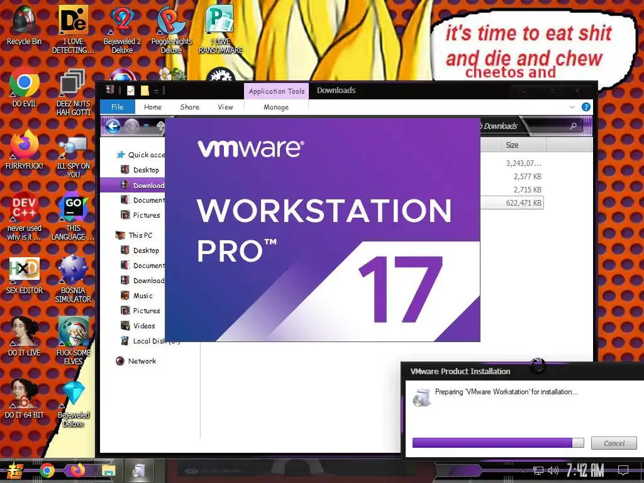Select the file row sized 622,471 KB

[512, 203]
